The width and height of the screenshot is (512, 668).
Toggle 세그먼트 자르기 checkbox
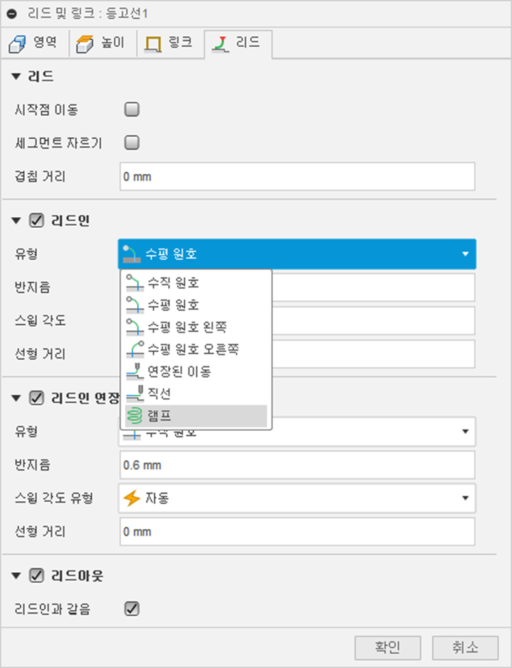point(132,143)
